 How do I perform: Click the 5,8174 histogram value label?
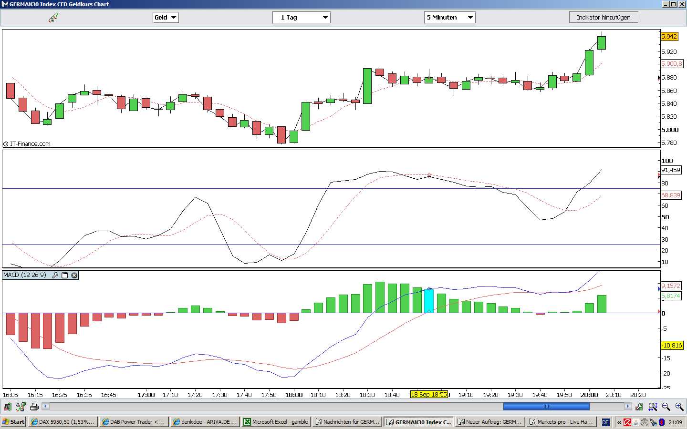click(x=671, y=296)
